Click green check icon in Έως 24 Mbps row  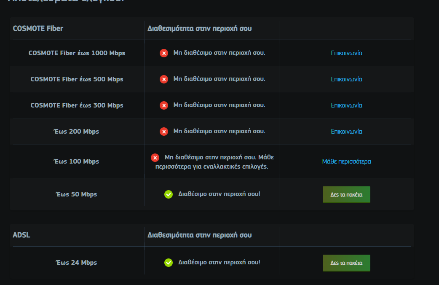coord(169,263)
